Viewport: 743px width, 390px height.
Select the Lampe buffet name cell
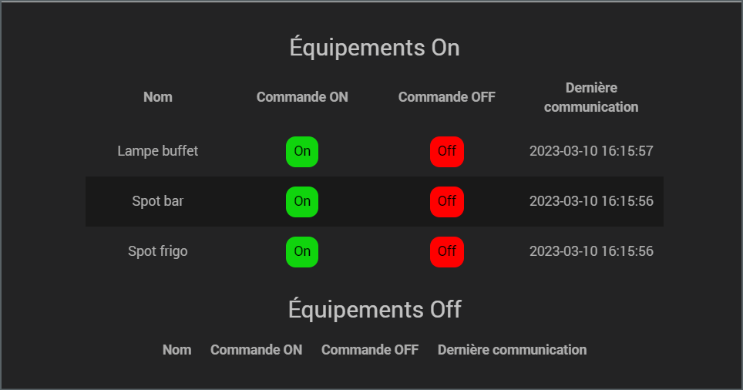(x=158, y=151)
